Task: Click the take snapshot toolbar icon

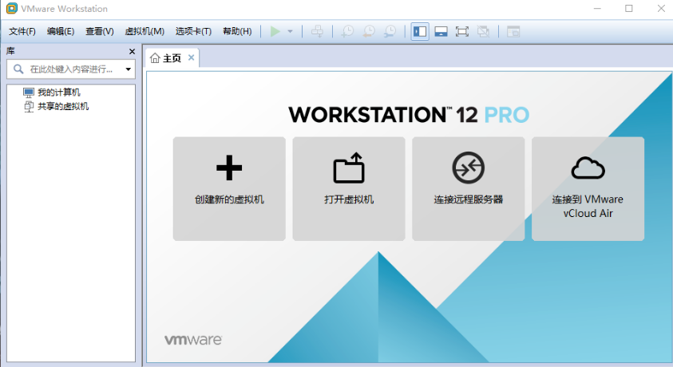Action: [x=347, y=31]
